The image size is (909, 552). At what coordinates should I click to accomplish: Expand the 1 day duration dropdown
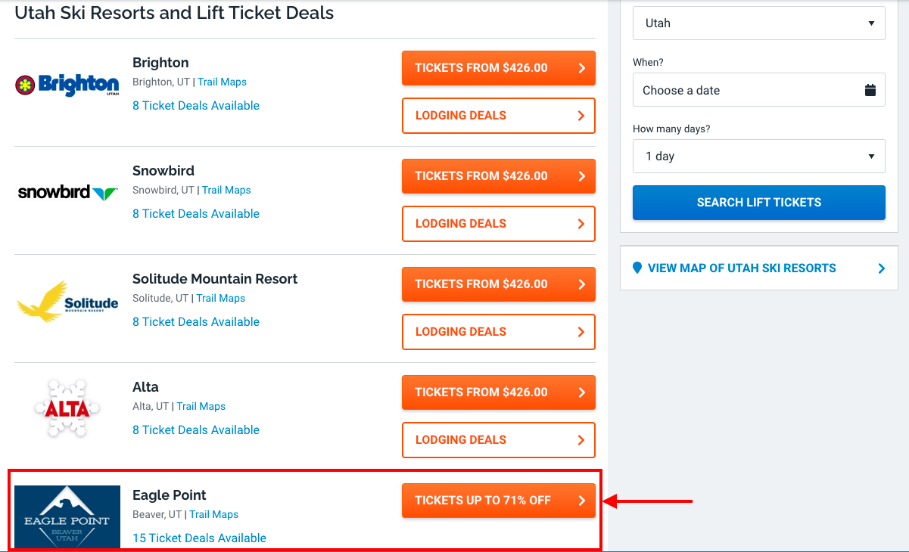[758, 157]
